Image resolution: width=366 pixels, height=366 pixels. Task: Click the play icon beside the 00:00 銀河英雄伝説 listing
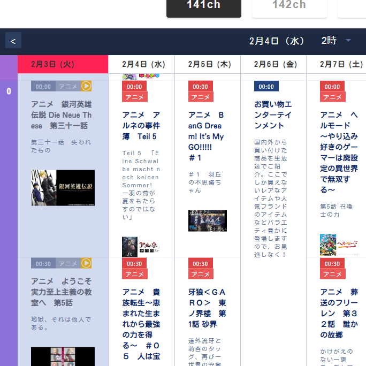(x=86, y=86)
